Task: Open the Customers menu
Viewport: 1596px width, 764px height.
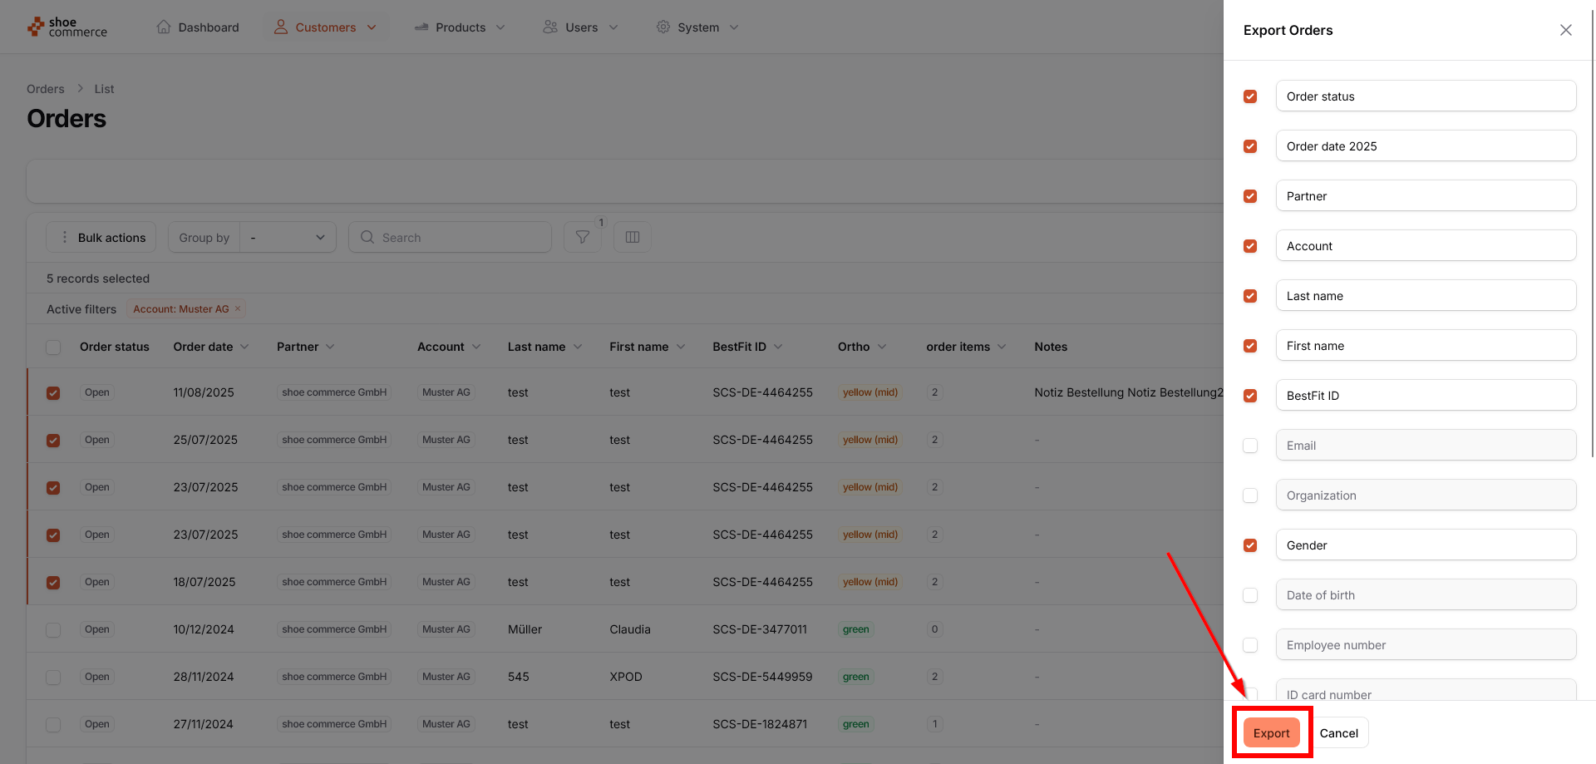Action: 325,27
